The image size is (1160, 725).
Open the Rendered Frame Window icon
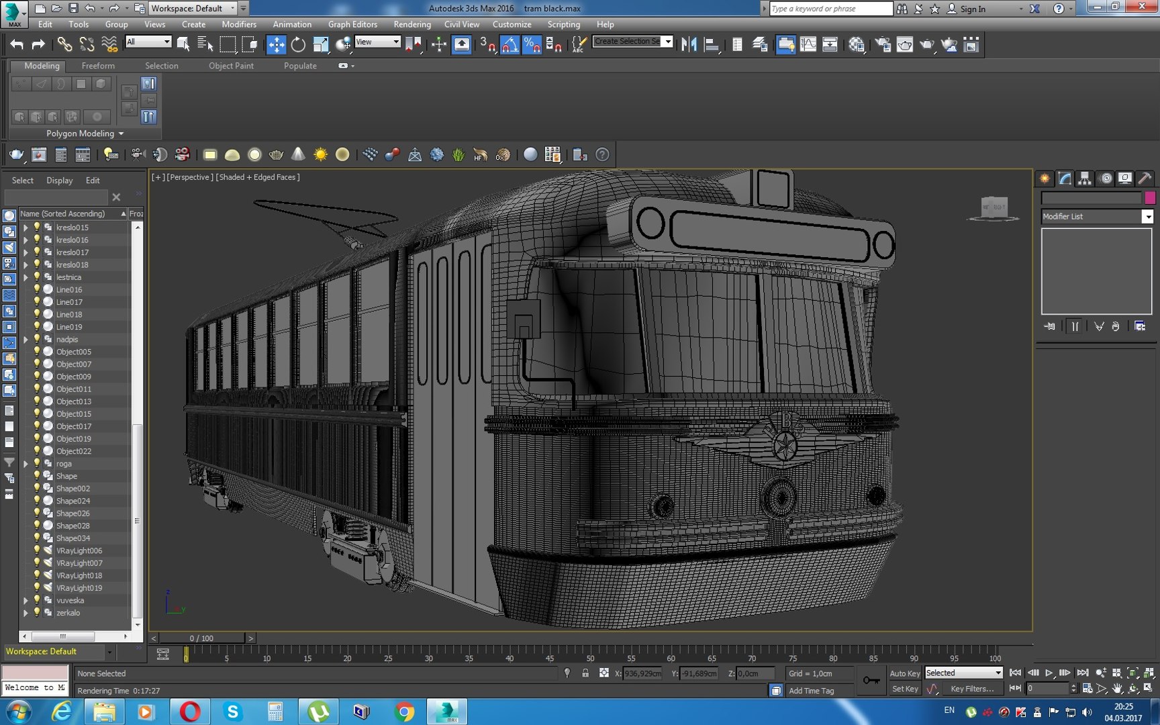tap(905, 44)
